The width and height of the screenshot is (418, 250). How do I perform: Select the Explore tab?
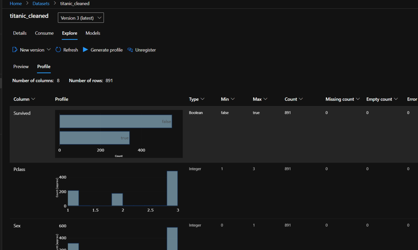coord(70,33)
